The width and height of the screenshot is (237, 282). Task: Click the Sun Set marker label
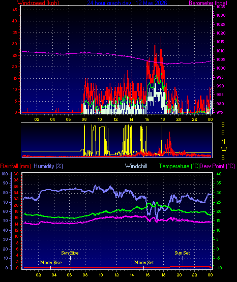tap(182, 253)
